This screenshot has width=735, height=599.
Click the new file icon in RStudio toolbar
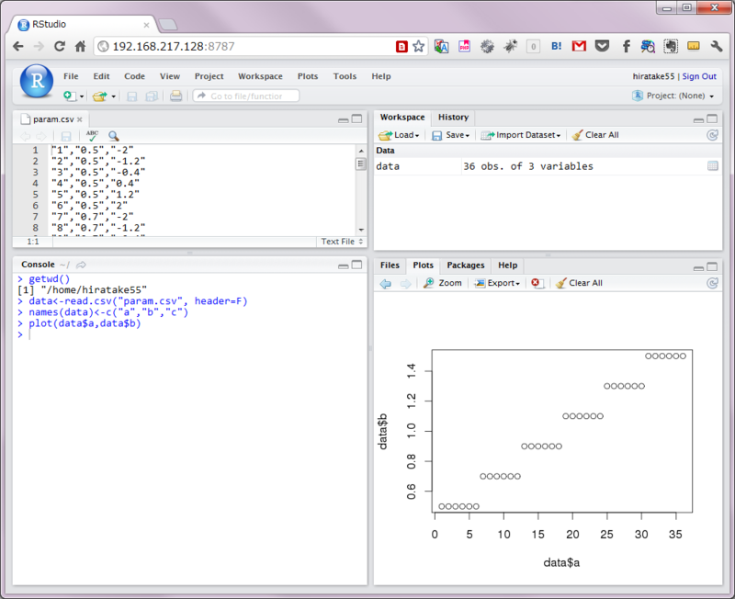click(x=70, y=96)
